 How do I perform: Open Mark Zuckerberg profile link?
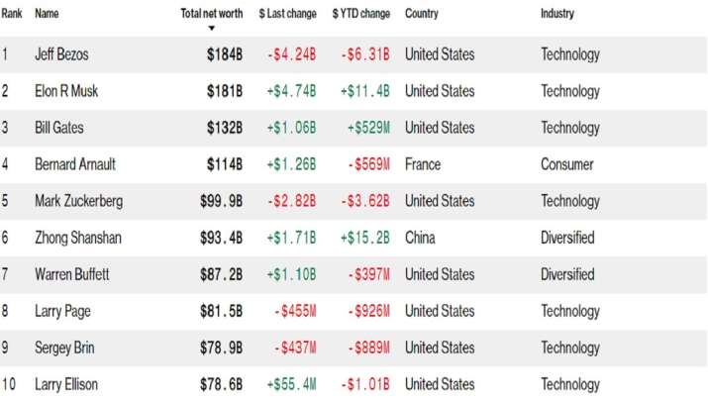(x=78, y=201)
